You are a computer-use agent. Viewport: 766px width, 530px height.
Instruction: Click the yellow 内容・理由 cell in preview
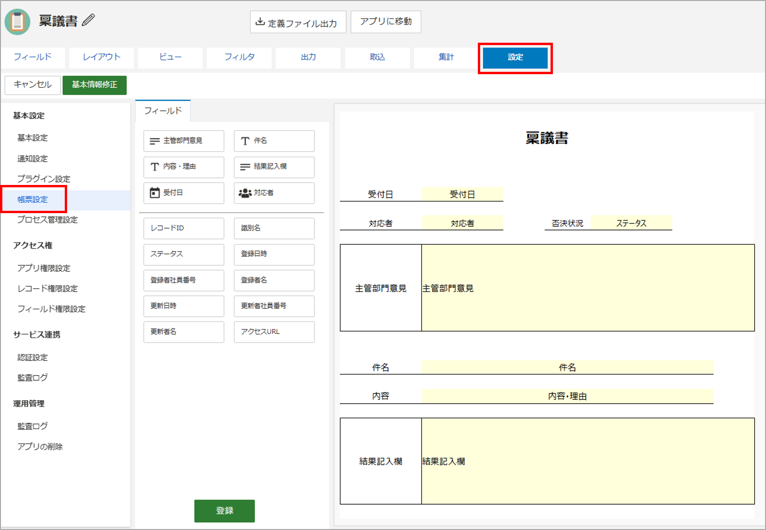click(567, 396)
